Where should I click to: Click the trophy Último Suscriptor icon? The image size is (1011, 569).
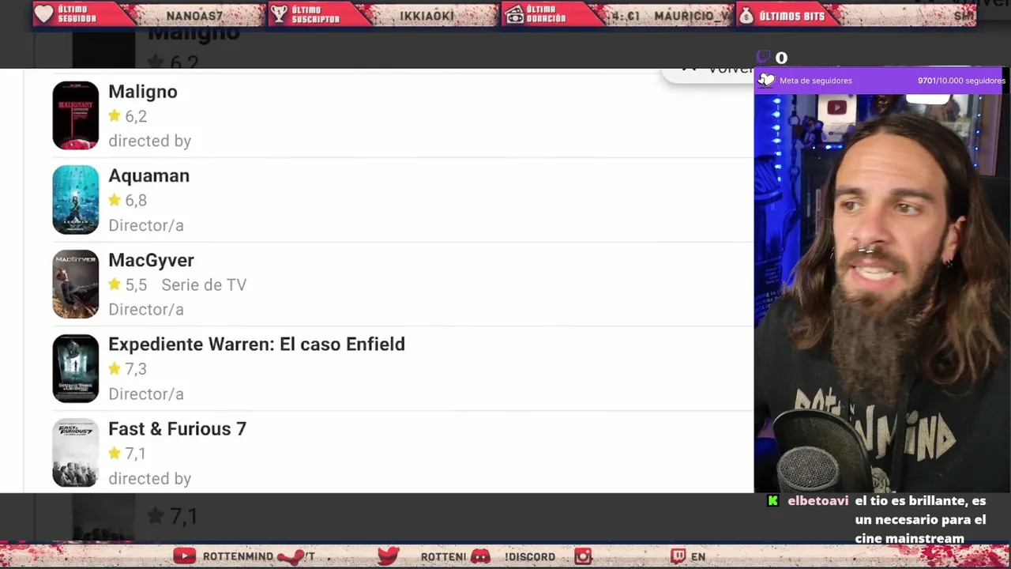pos(279,14)
